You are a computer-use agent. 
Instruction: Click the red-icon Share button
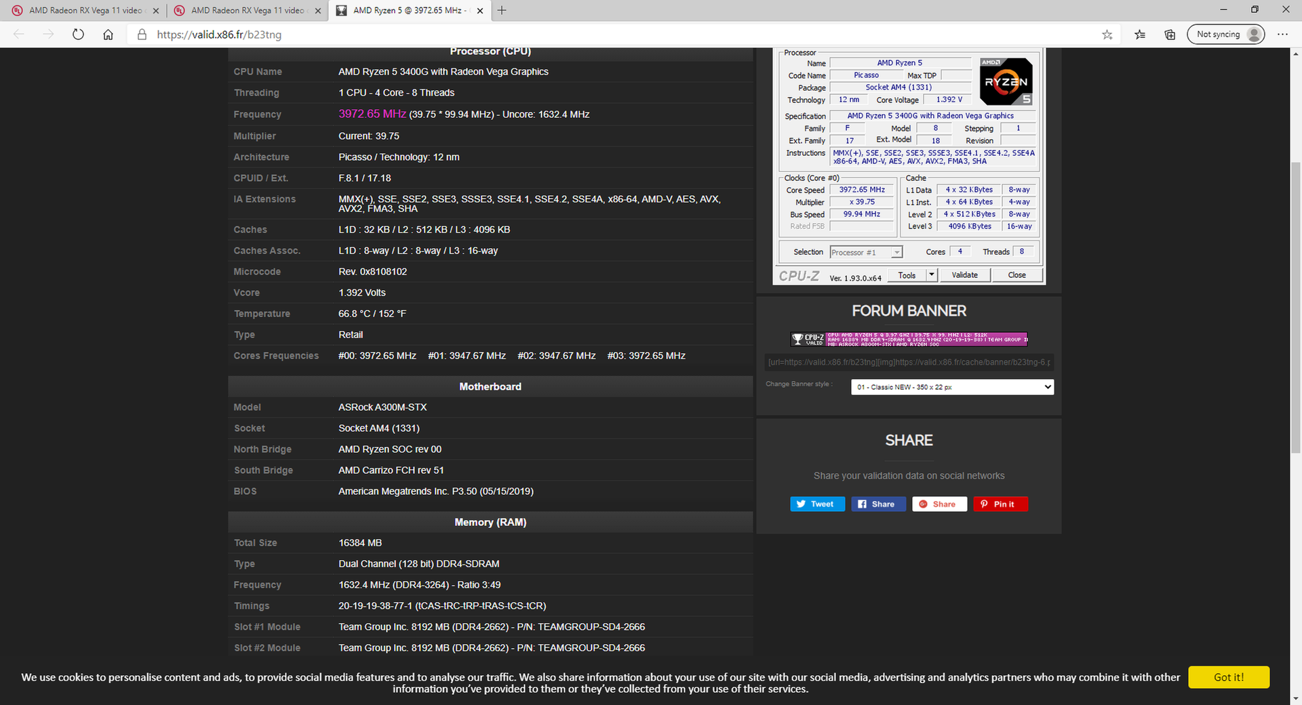(x=939, y=504)
